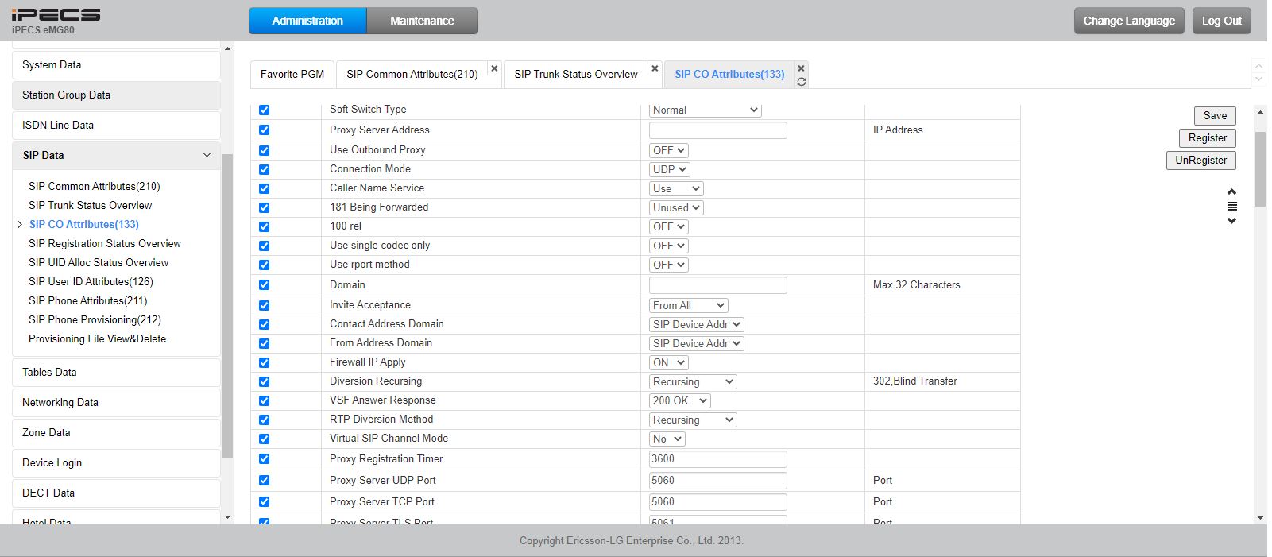Click the Proxy Server Address input field

point(718,130)
